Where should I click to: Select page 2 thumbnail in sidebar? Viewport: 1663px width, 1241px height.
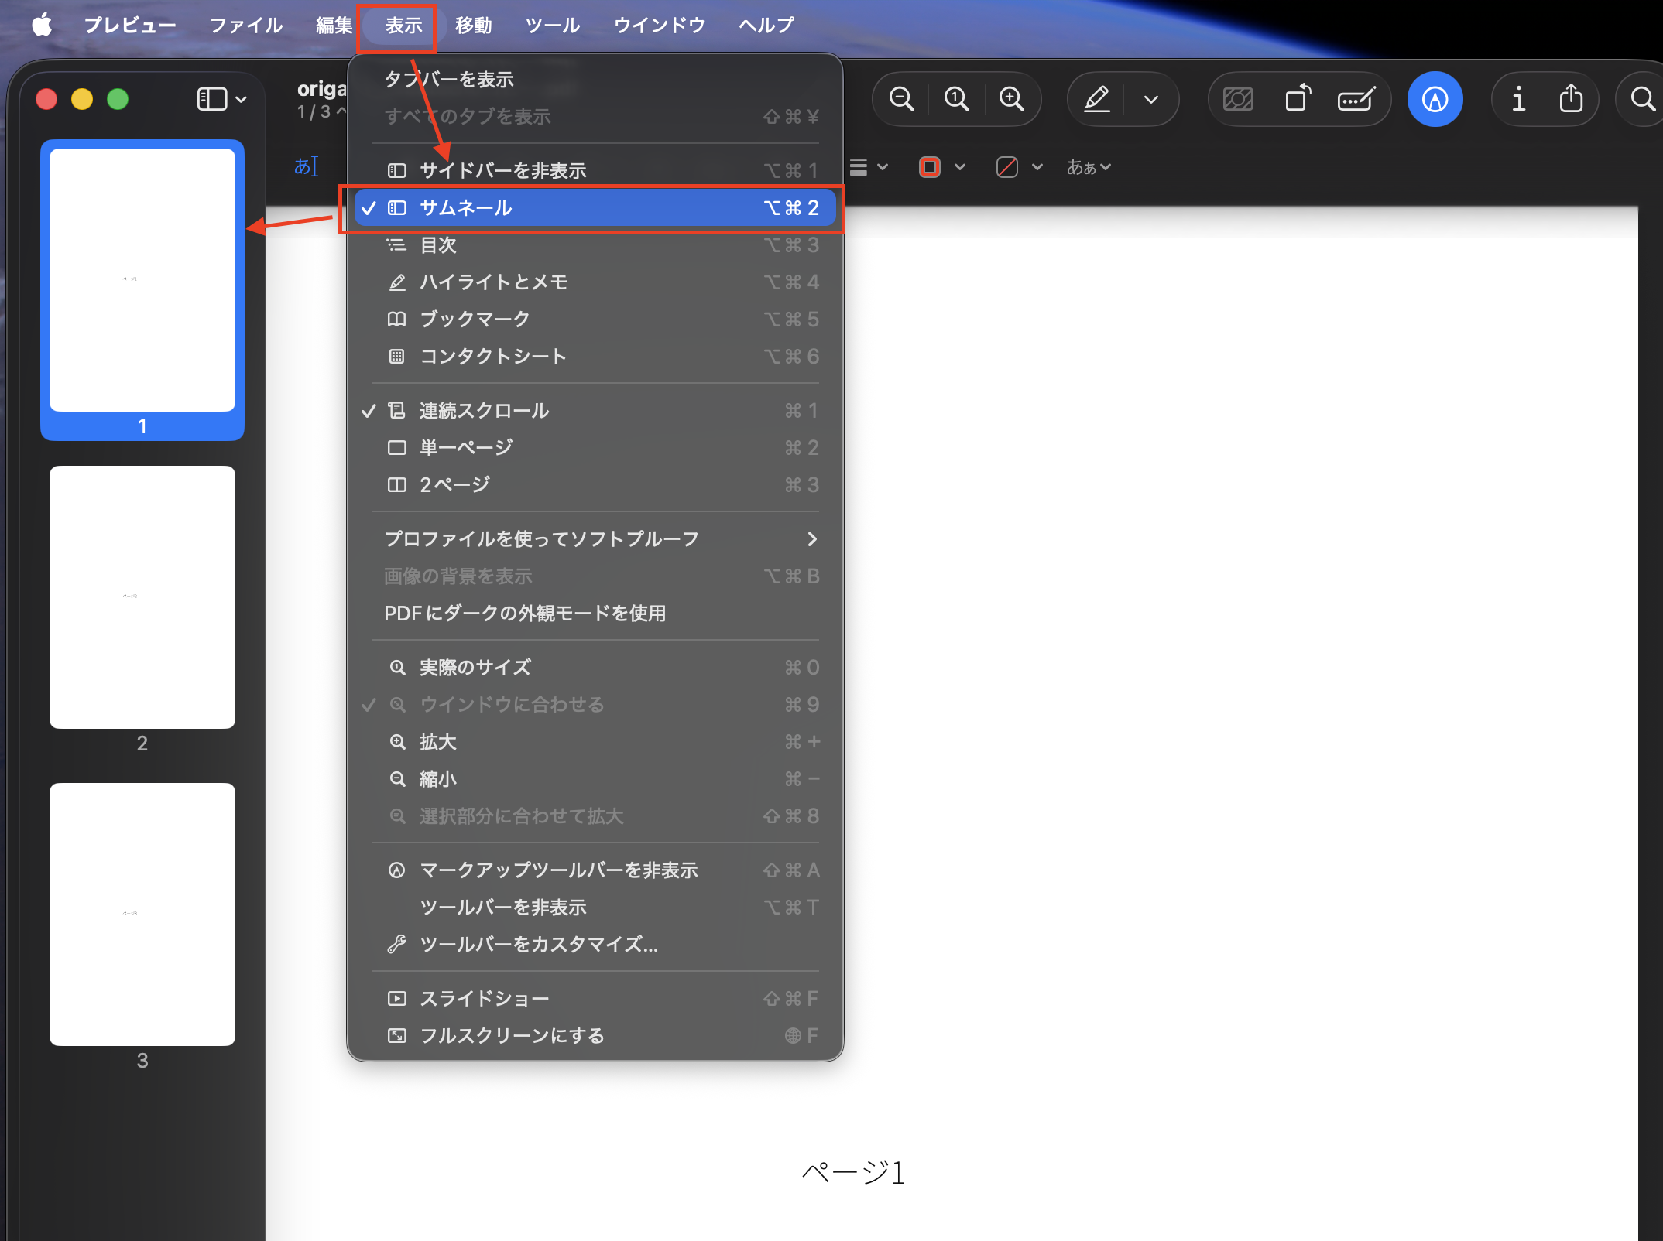(x=142, y=597)
